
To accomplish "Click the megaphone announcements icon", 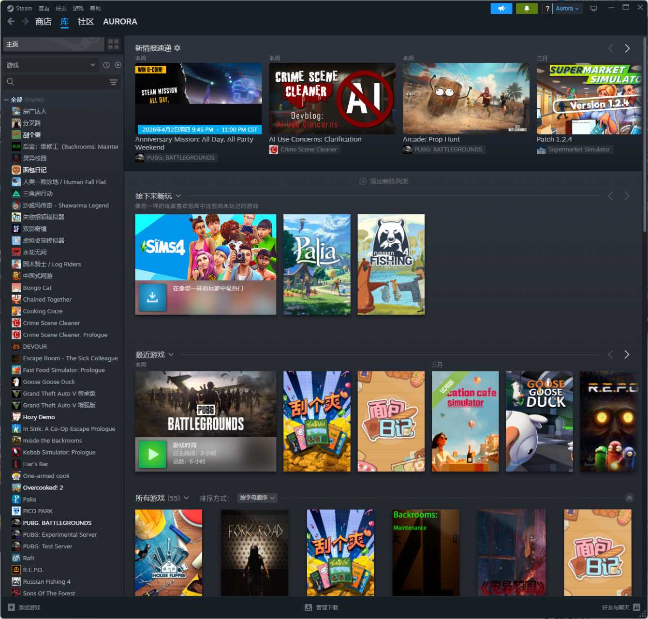I will pos(501,9).
